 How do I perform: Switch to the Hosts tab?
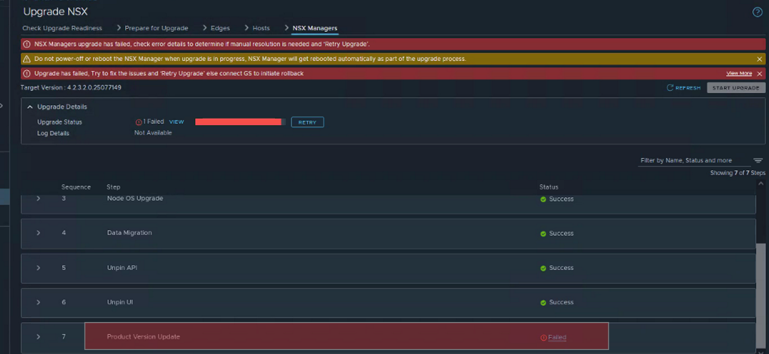coord(261,28)
